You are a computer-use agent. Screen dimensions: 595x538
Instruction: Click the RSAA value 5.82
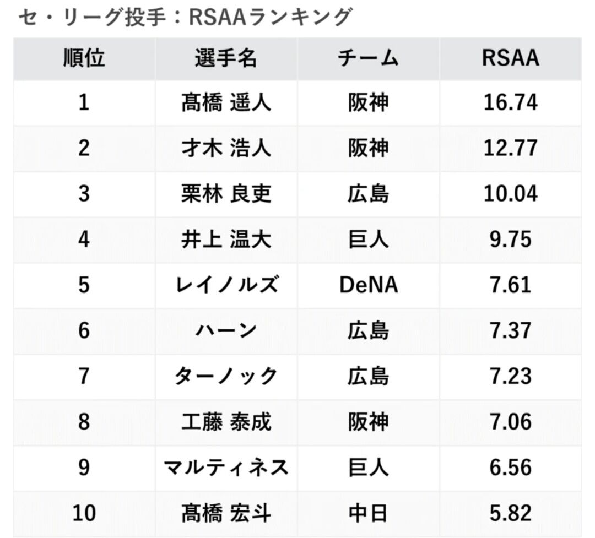(510, 514)
